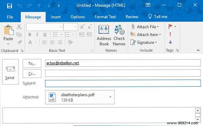Click the Paste clipboard icon

click(9, 30)
